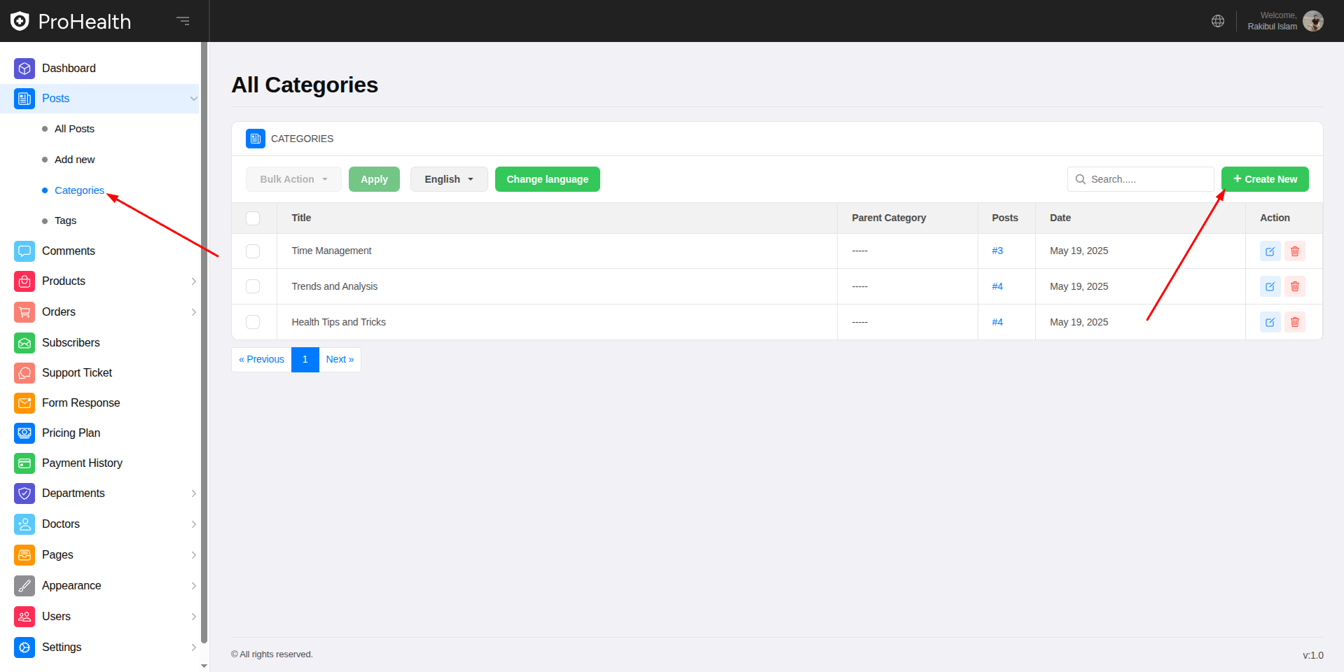
Task: Open posts link #3 for Time Management
Action: [x=997, y=251]
